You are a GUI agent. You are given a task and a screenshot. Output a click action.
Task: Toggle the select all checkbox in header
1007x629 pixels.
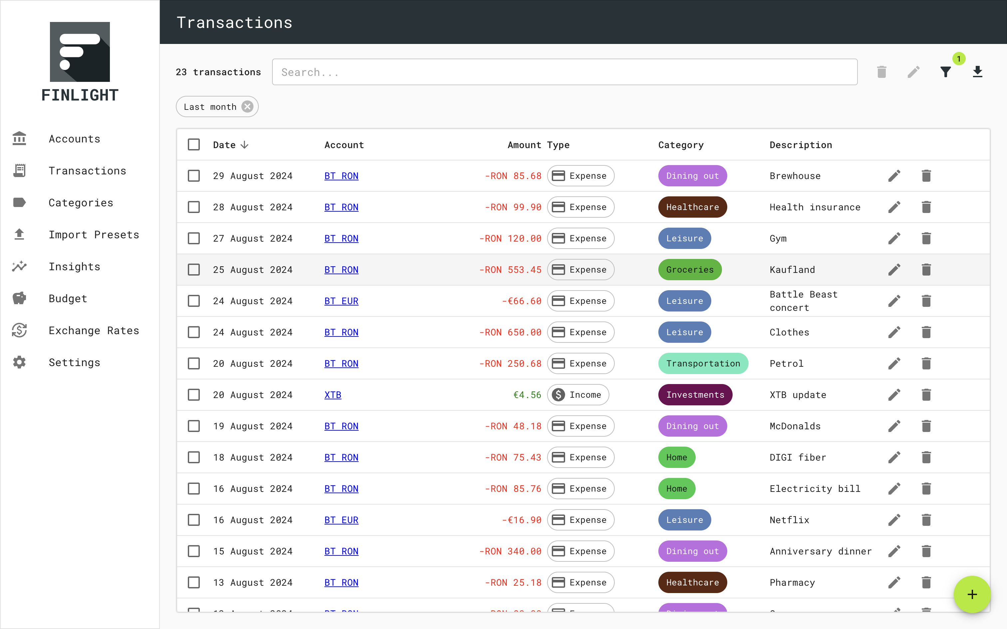(194, 145)
